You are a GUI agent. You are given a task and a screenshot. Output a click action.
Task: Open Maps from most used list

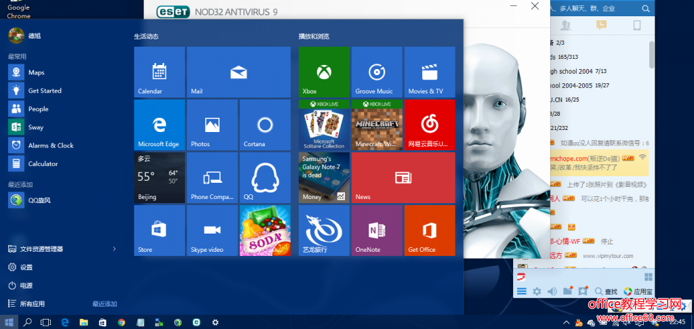(x=62, y=72)
